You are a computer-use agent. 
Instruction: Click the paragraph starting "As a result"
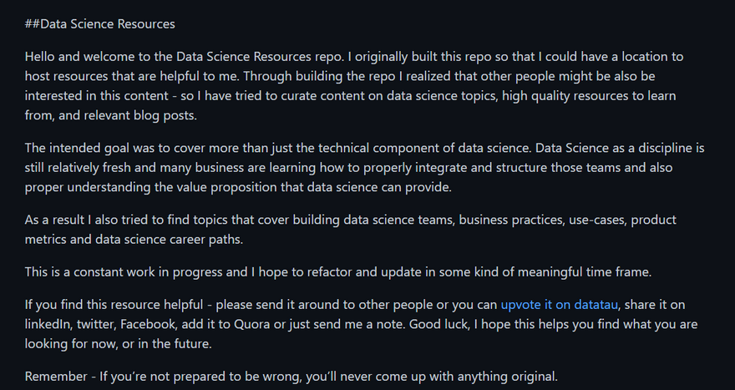(251, 220)
